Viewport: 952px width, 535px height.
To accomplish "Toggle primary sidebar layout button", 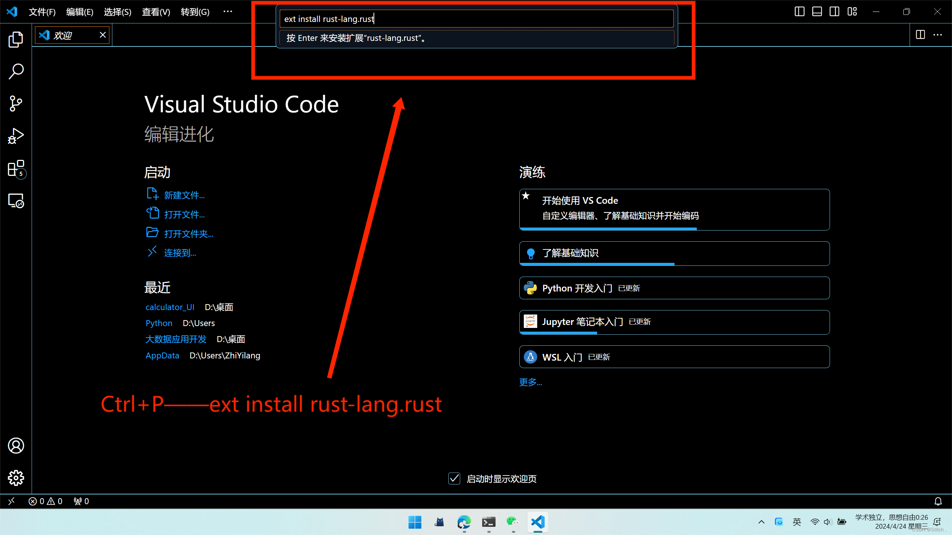I will point(799,12).
